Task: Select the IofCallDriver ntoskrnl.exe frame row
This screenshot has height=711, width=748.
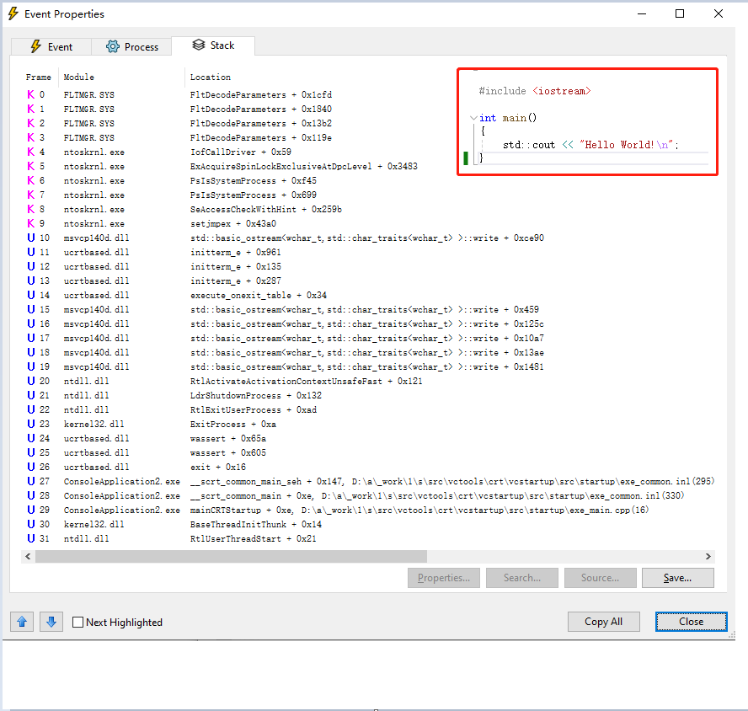Action: 253,152
